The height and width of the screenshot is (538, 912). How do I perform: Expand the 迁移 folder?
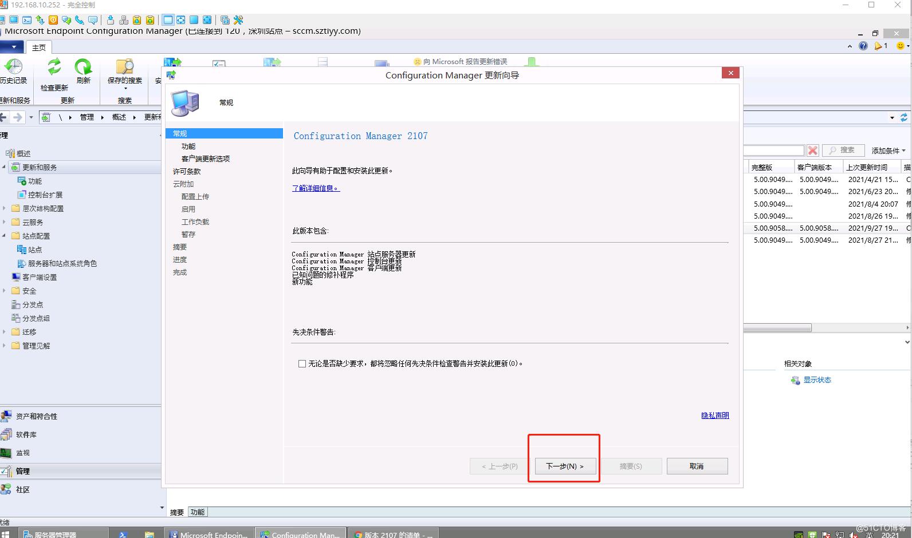coord(4,332)
